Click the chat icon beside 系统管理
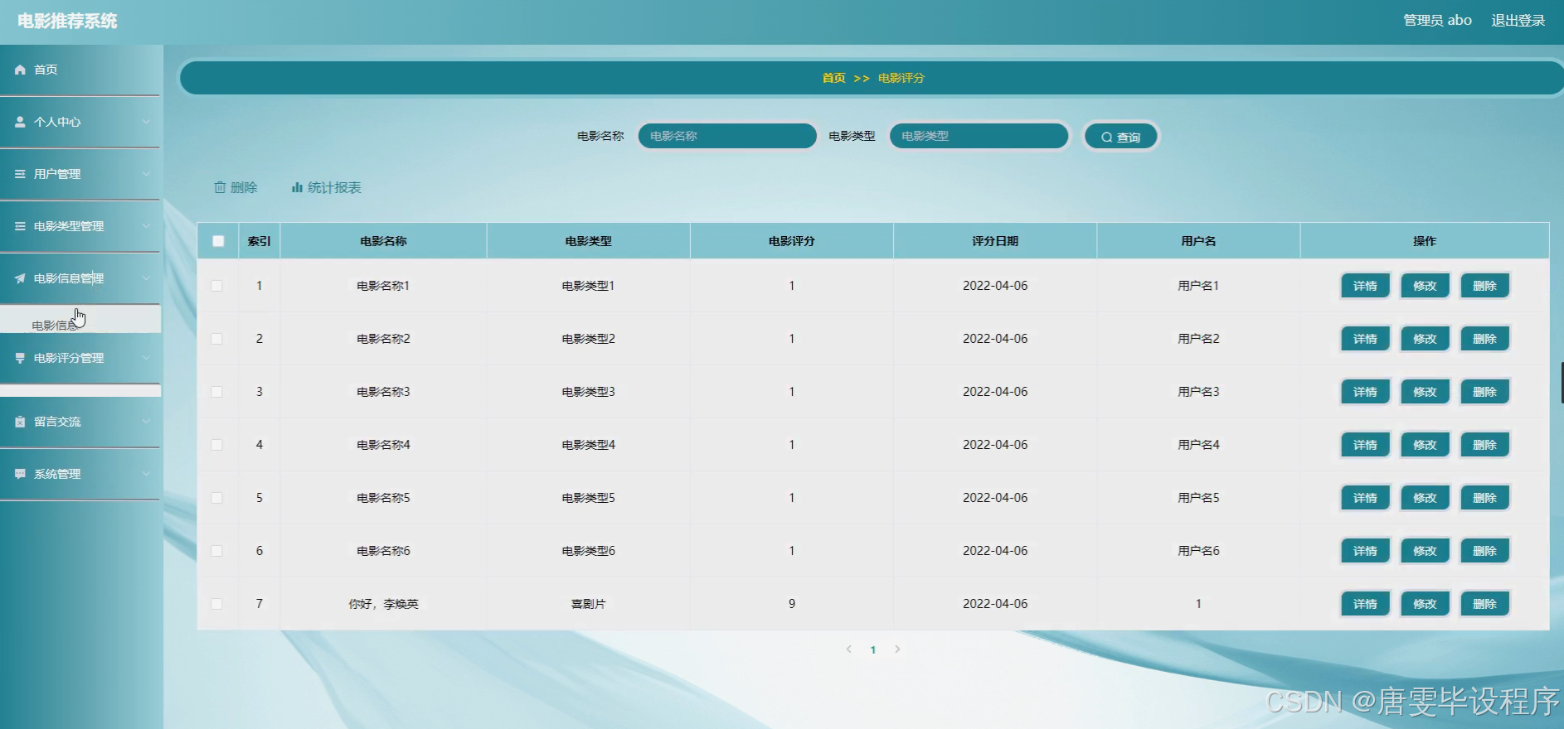The height and width of the screenshot is (729, 1564). pyautogui.click(x=20, y=474)
